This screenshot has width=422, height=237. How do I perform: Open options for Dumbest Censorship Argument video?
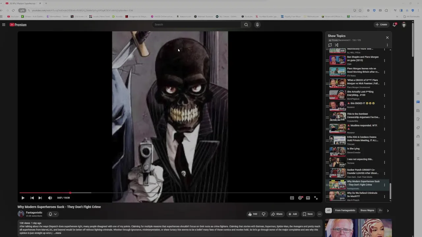point(384,118)
